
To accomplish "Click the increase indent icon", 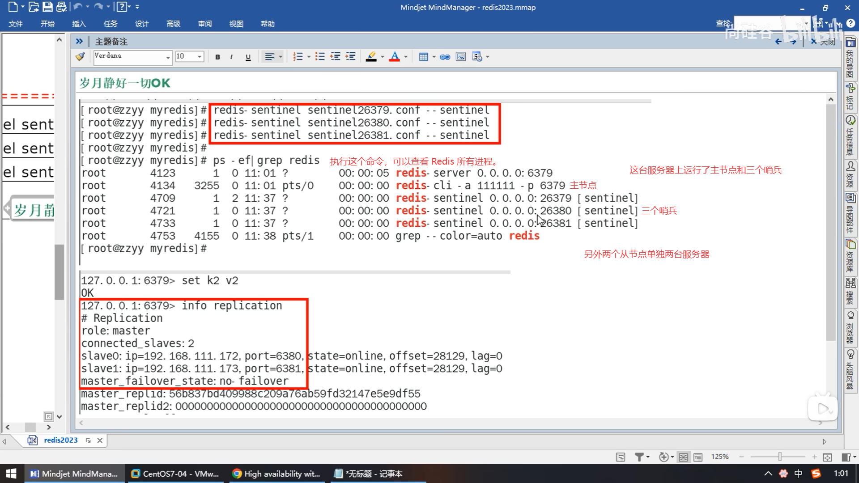I will coord(350,57).
